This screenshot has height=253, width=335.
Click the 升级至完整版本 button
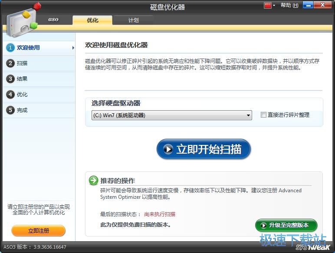point(286,225)
